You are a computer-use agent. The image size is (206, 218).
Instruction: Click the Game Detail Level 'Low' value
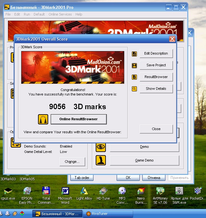tap(63, 152)
